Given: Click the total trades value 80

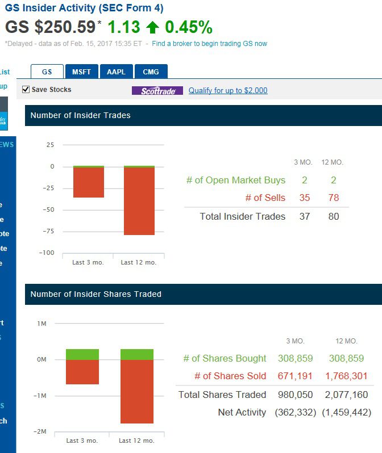Looking at the screenshot, I should [333, 216].
